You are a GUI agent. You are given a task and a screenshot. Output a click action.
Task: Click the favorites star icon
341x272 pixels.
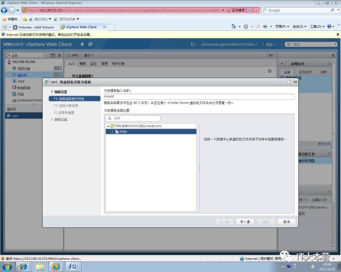[x=4, y=19]
